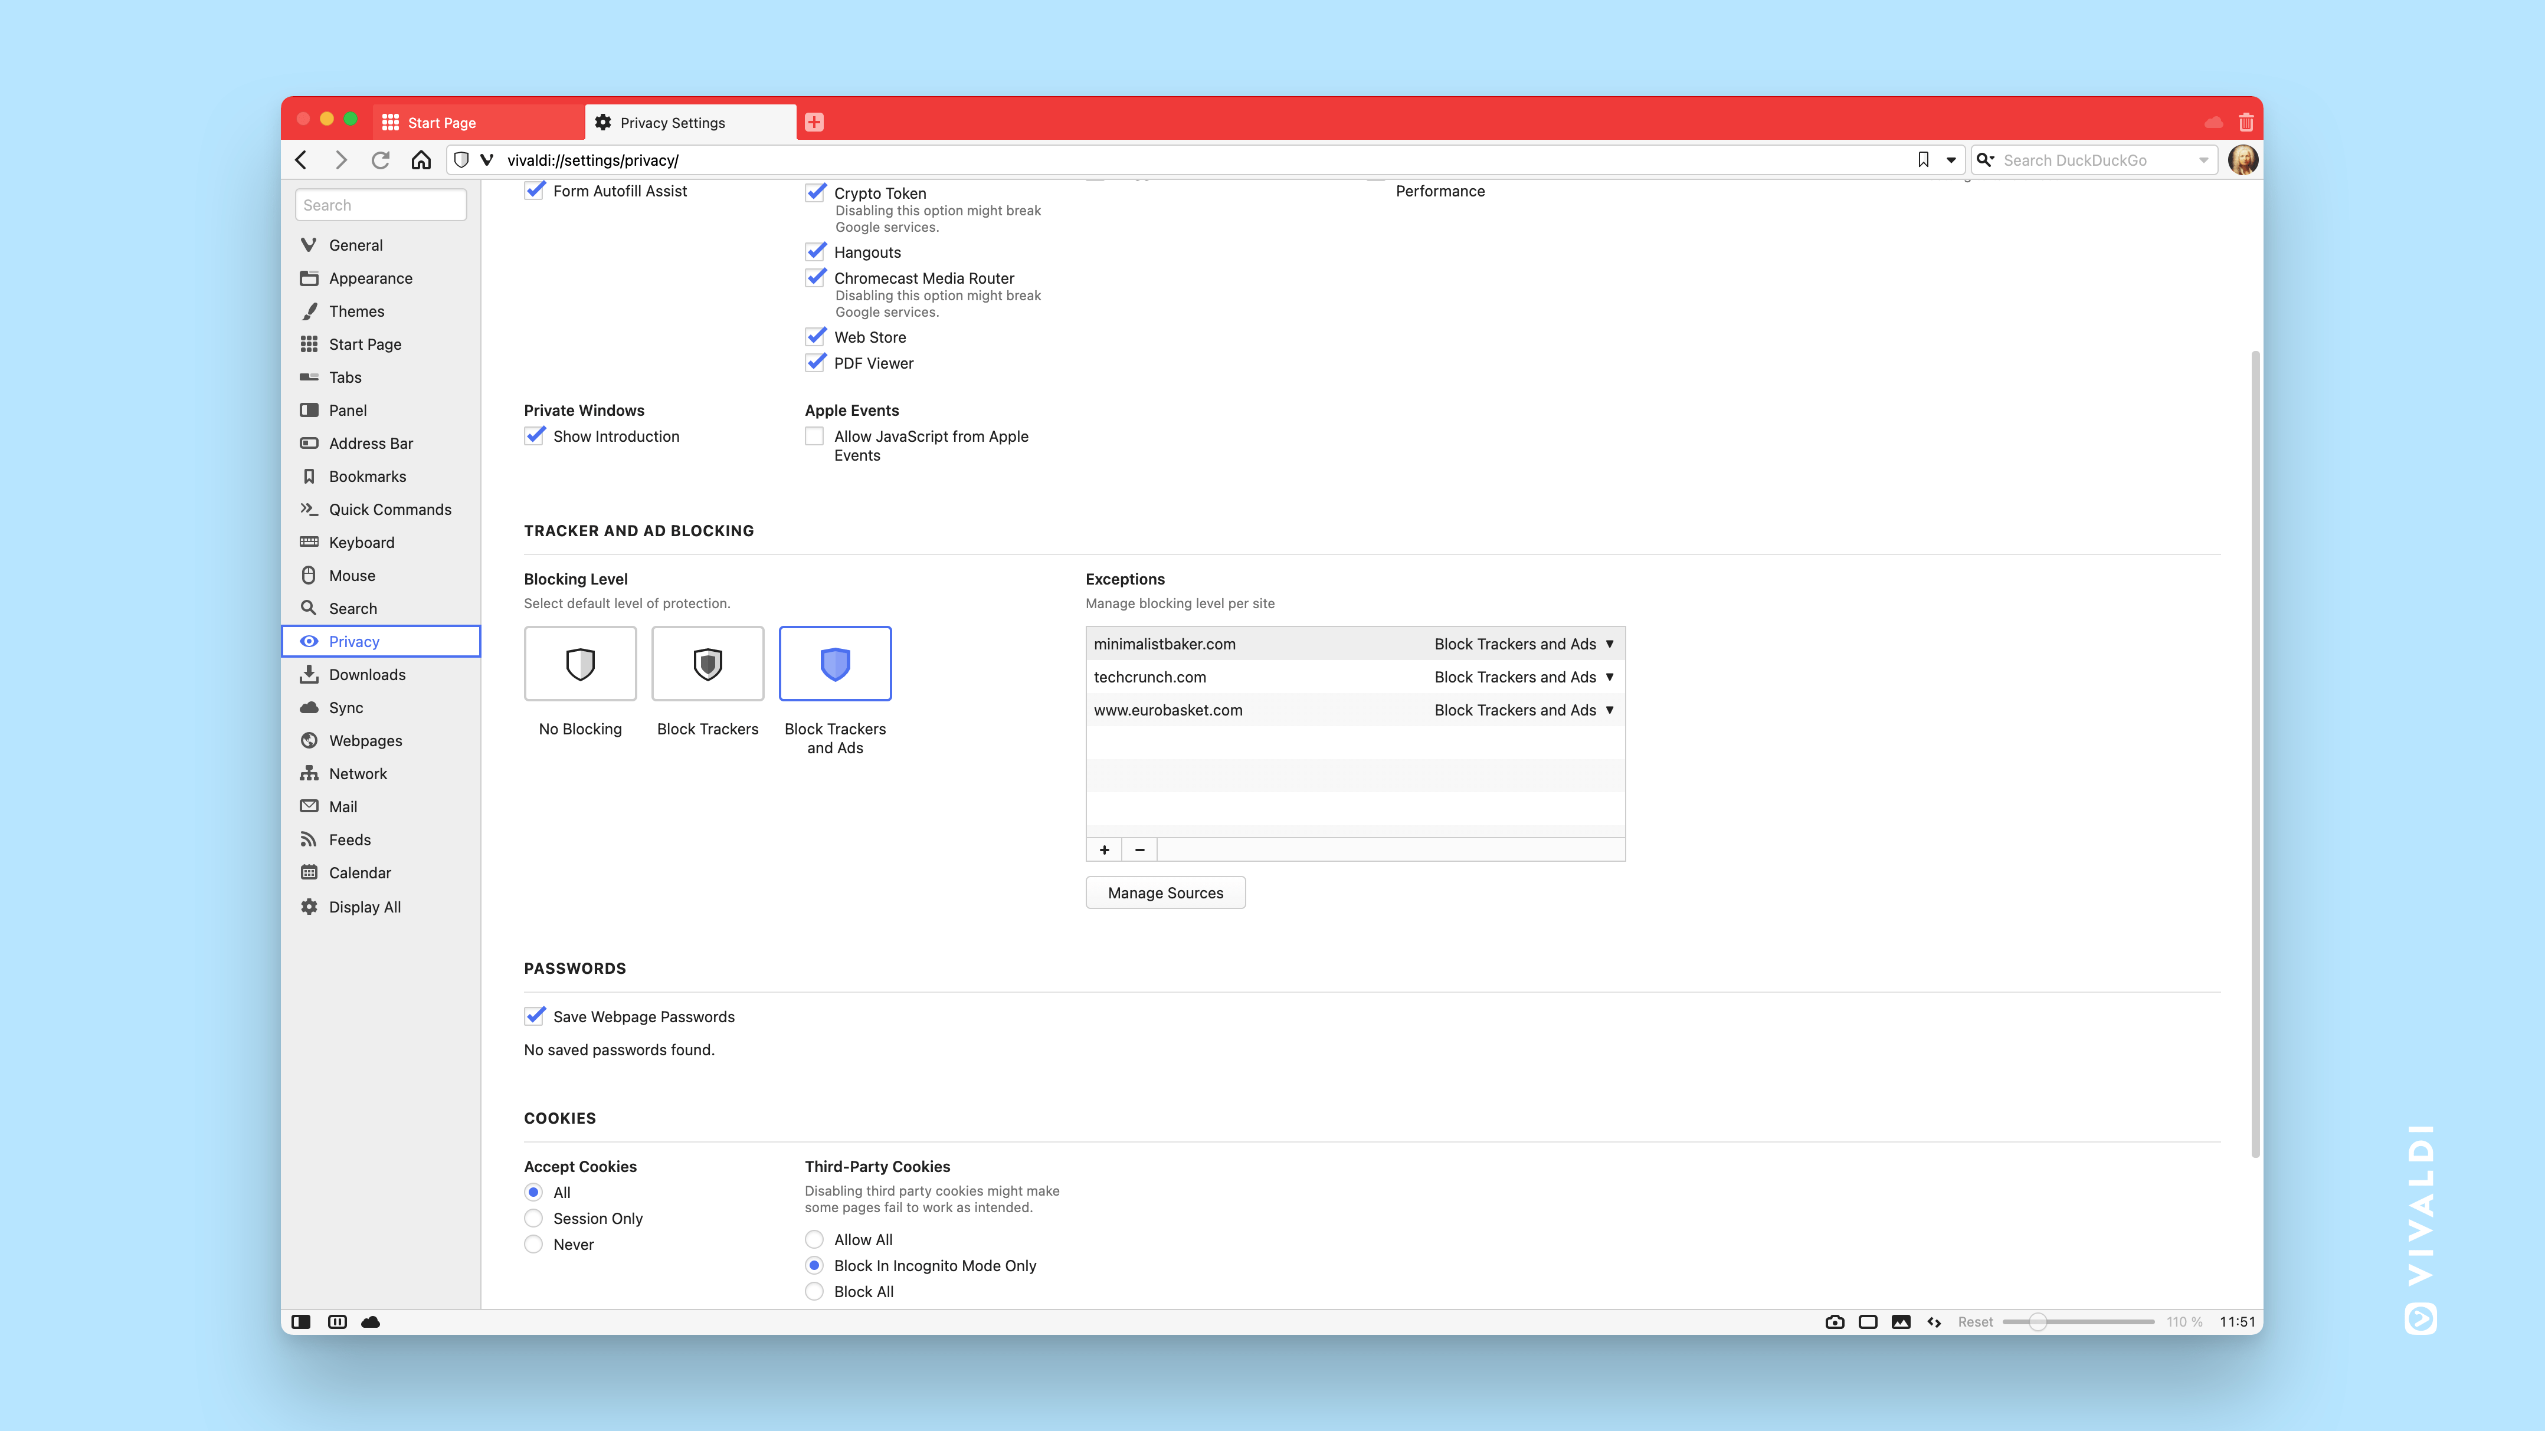Uncheck Show Introduction for Private Windows
The width and height of the screenshot is (2545, 1431).
point(535,435)
